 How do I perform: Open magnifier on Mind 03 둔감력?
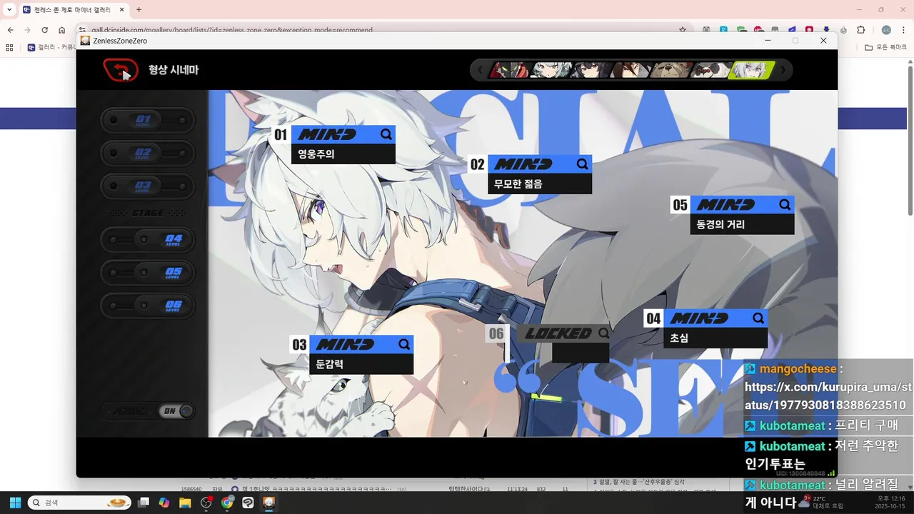point(404,345)
